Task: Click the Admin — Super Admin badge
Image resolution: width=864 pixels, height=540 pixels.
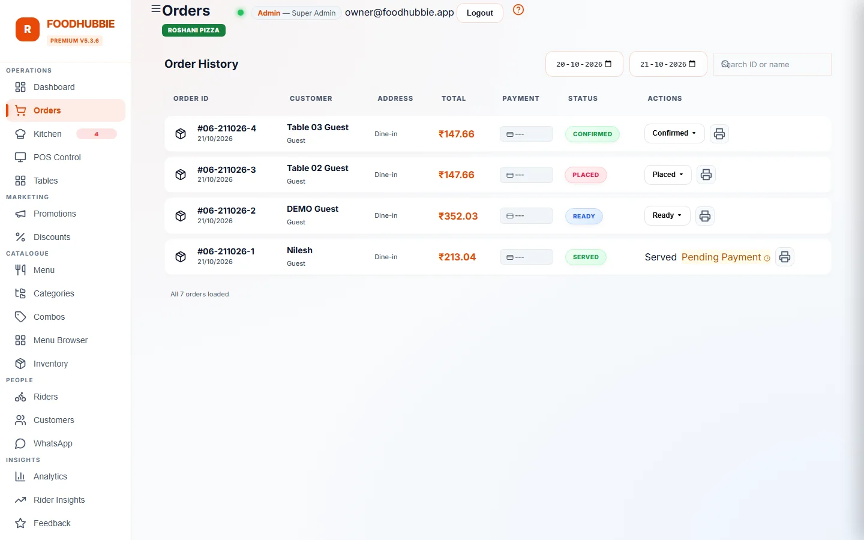Action: pyautogui.click(x=296, y=13)
